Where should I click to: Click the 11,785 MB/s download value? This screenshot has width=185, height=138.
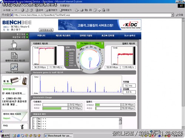[55, 67]
